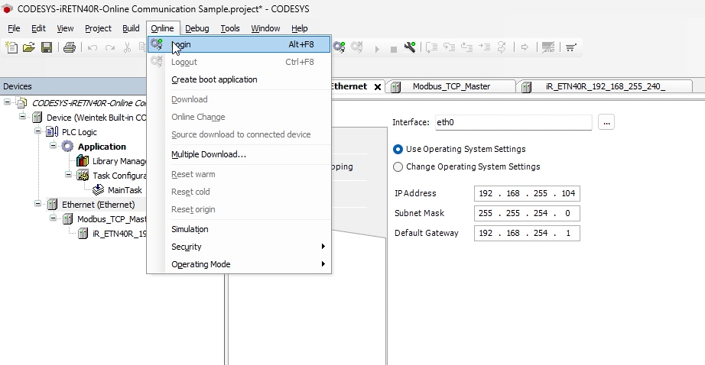This screenshot has width=705, height=365.
Task: Open the Edit menu
Action: pos(39,28)
